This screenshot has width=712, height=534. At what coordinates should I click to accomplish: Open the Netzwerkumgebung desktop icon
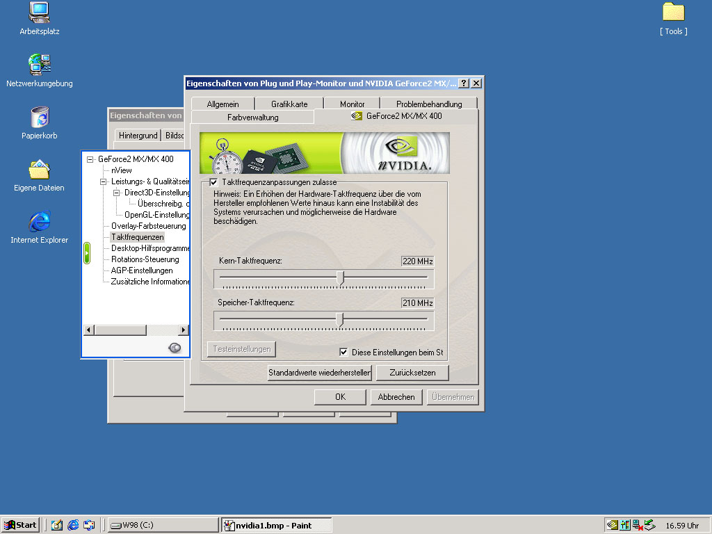point(39,65)
